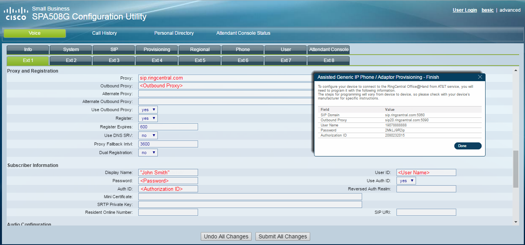
Task: Open Attendant Console Status tab
Action: coord(243,33)
